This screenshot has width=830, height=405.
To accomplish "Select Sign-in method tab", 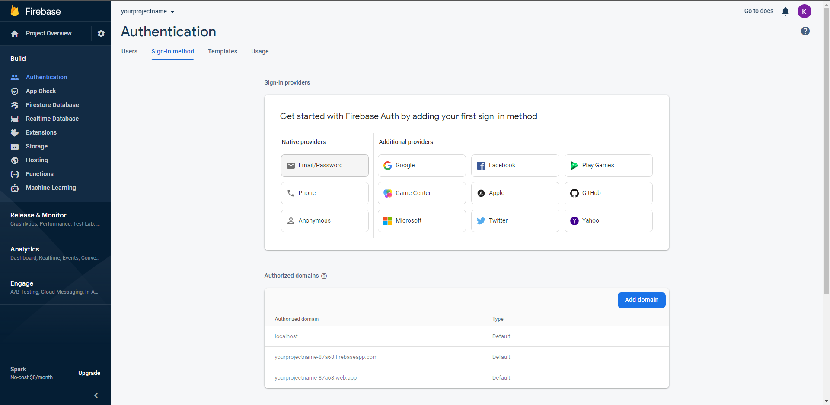I will (172, 51).
